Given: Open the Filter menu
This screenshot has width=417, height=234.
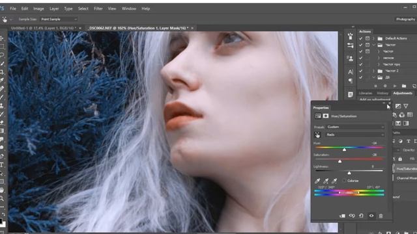Looking at the screenshot, I should [98, 8].
